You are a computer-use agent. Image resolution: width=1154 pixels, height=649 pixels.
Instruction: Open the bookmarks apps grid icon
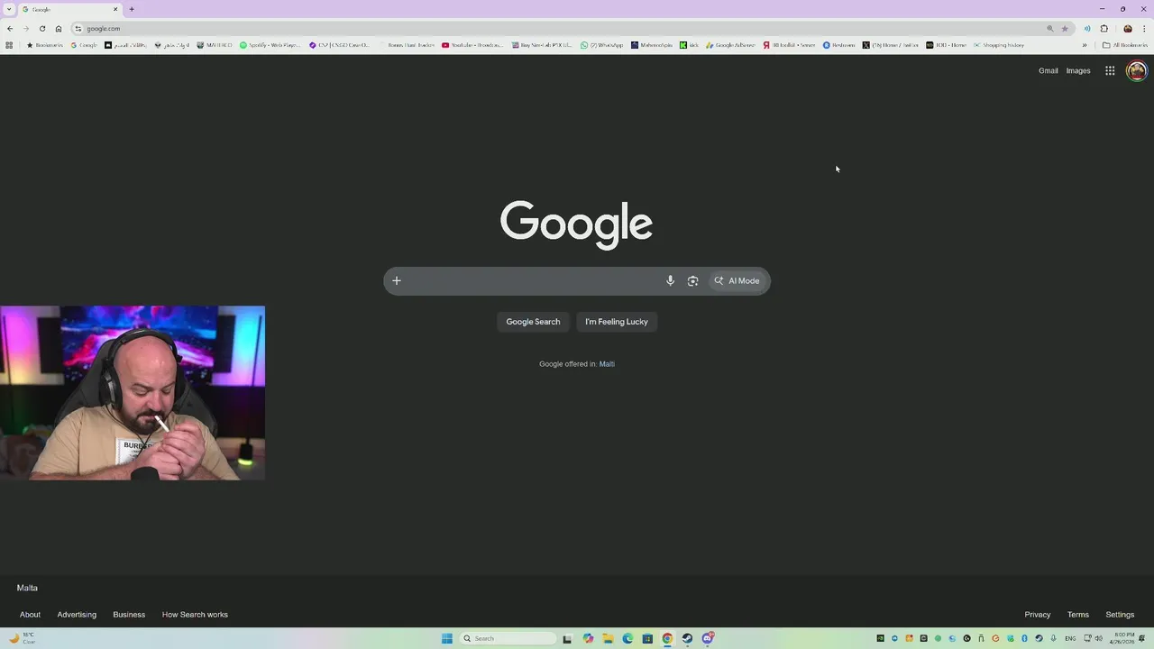click(x=9, y=45)
